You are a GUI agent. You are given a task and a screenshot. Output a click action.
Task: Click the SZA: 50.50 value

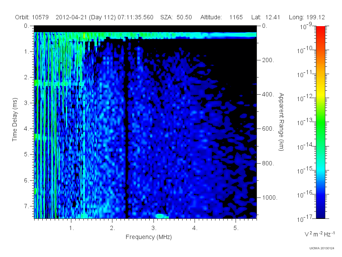click(x=176, y=17)
